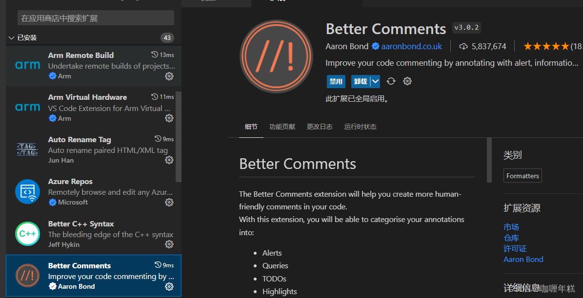Click the 类别 heading
The height and width of the screenshot is (298, 583).
point(512,155)
